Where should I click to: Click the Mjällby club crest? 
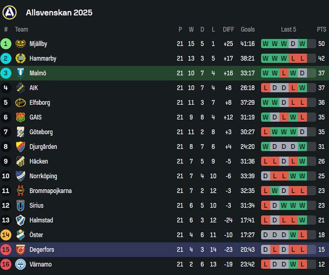(x=20, y=44)
